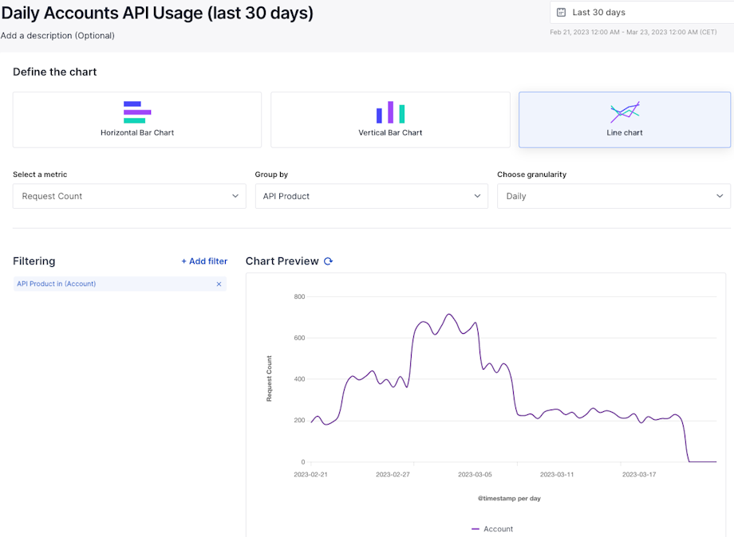Open the Daily granularity dropdown

[613, 196]
